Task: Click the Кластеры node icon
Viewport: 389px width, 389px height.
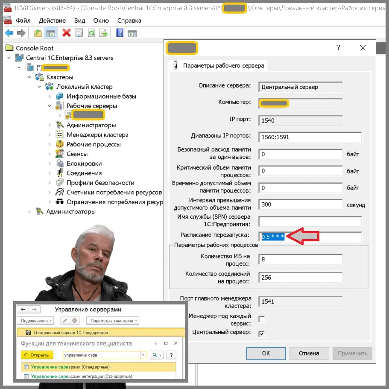Action: (39, 77)
